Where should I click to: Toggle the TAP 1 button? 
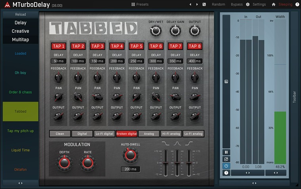59,46
